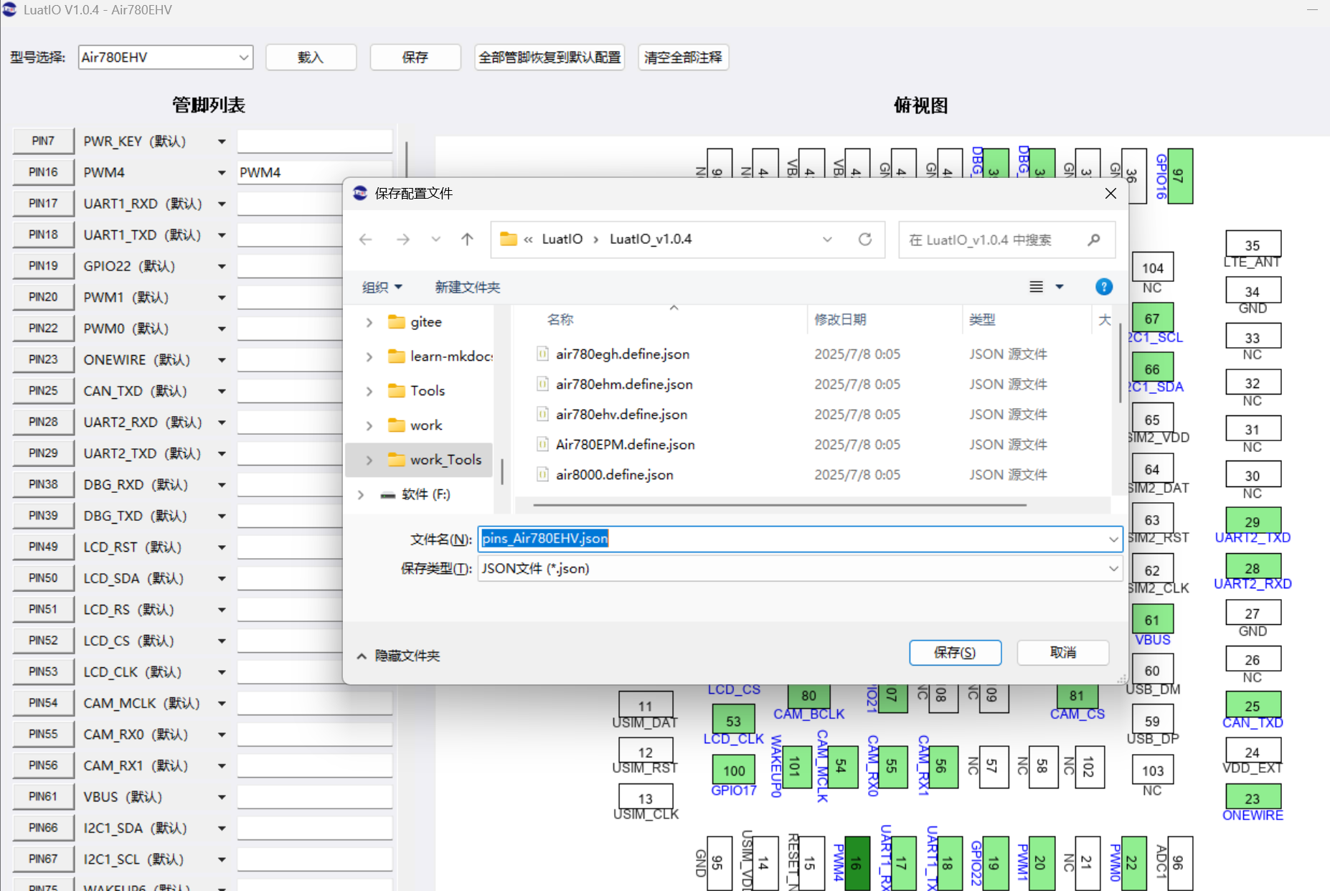The width and height of the screenshot is (1330, 891).
Task: Open the address bar path dropdown
Action: click(x=827, y=240)
